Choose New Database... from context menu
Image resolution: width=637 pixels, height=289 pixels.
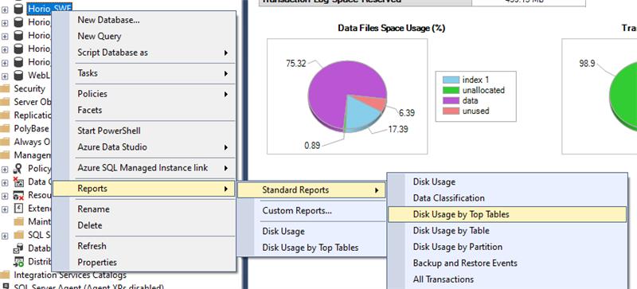[x=144, y=20]
